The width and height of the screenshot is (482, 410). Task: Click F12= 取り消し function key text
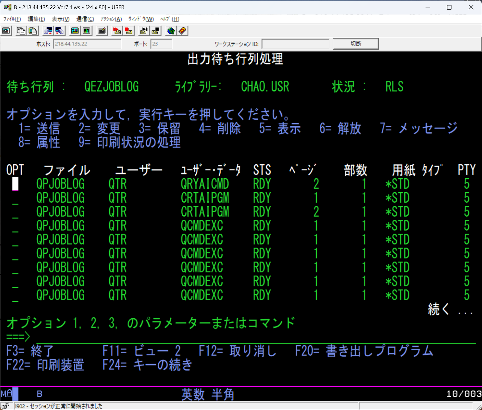tap(238, 351)
